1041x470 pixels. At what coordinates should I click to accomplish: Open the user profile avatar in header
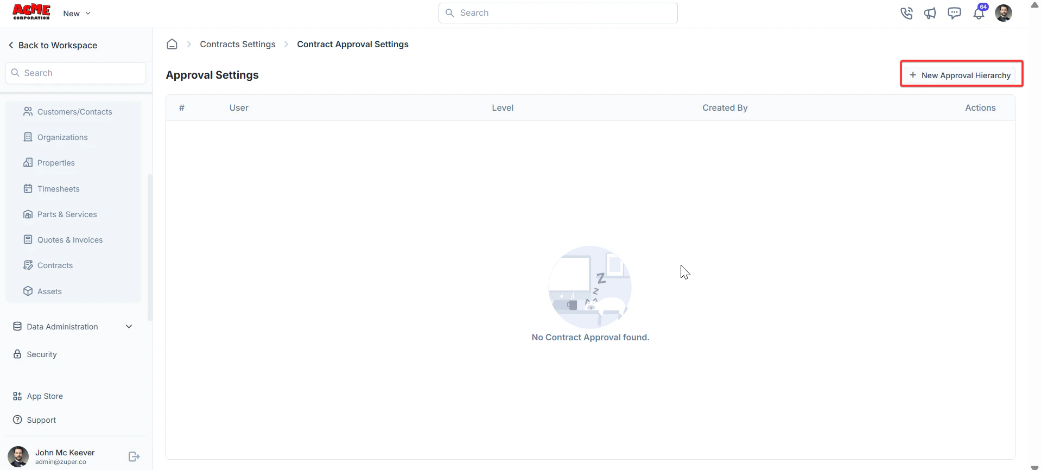pyautogui.click(x=1004, y=13)
